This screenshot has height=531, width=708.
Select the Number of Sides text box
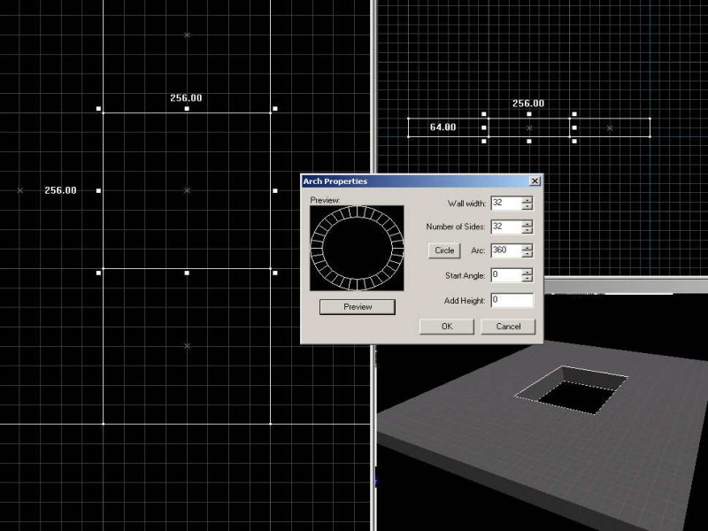505,227
